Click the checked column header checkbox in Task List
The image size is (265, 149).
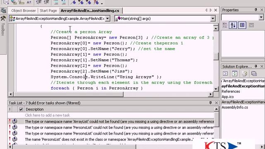tap(21, 109)
